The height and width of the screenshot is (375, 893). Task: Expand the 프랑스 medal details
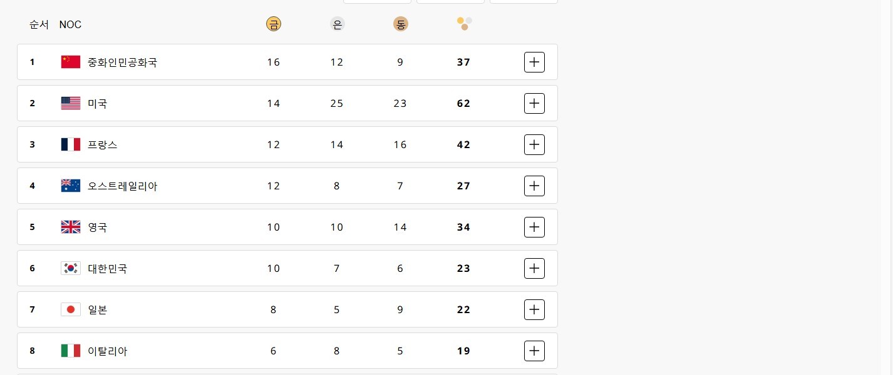[534, 144]
